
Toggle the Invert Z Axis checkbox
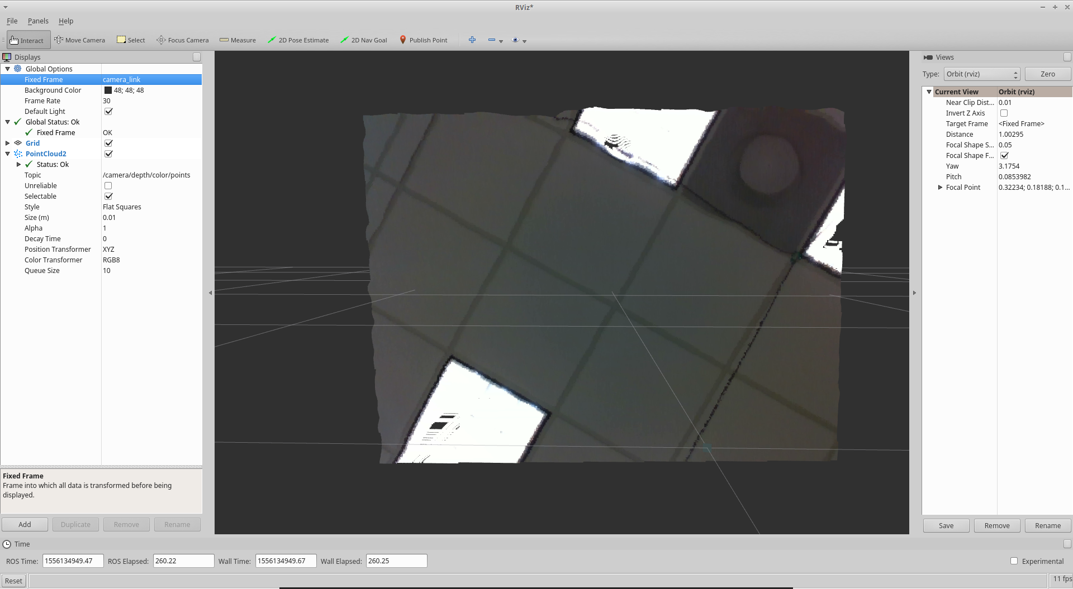1004,113
